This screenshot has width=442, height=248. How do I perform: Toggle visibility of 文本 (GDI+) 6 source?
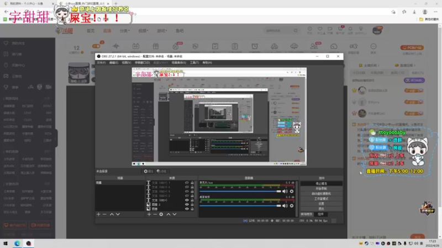pyautogui.click(x=187, y=187)
